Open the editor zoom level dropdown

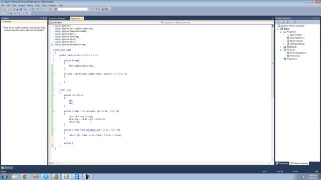click(x=57, y=163)
